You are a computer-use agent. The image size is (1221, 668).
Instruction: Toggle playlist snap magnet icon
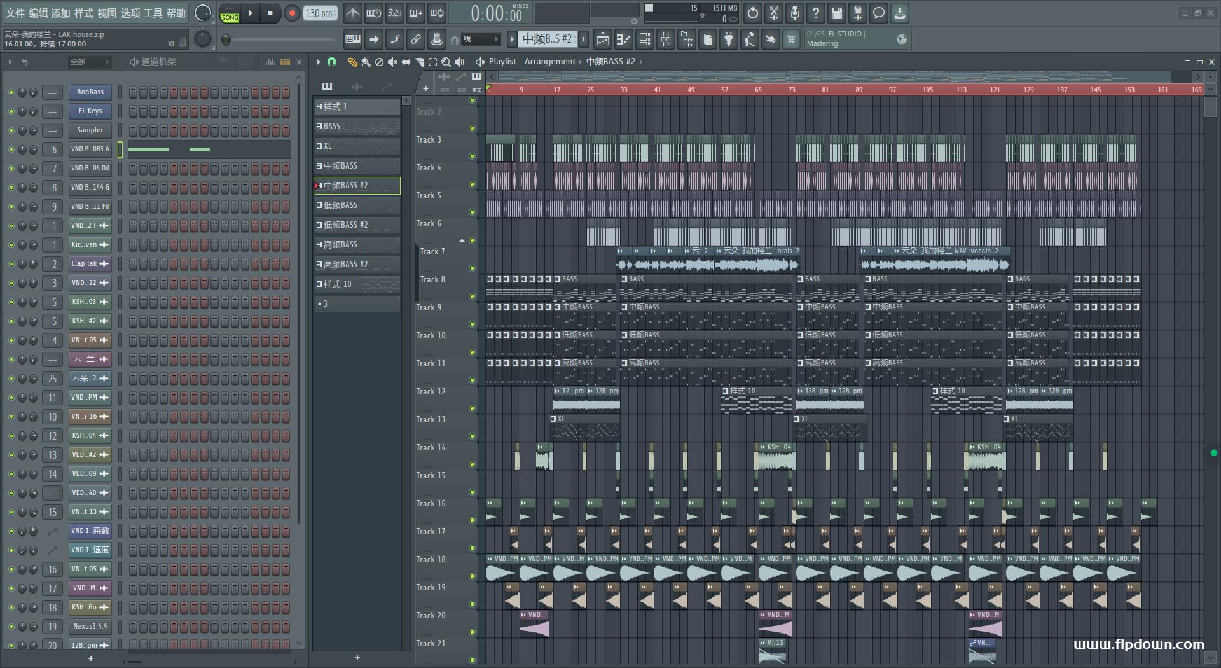(x=331, y=62)
